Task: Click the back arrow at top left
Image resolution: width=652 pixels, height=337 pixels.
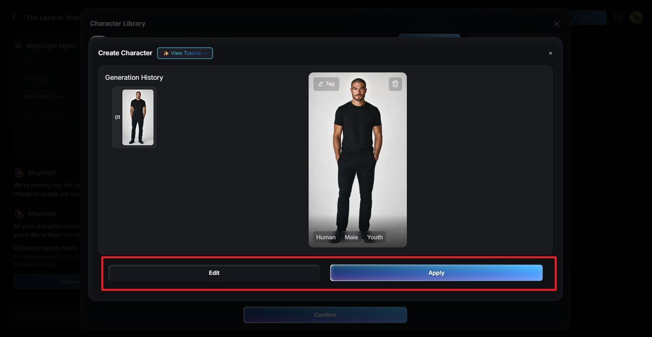Action: click(x=14, y=18)
